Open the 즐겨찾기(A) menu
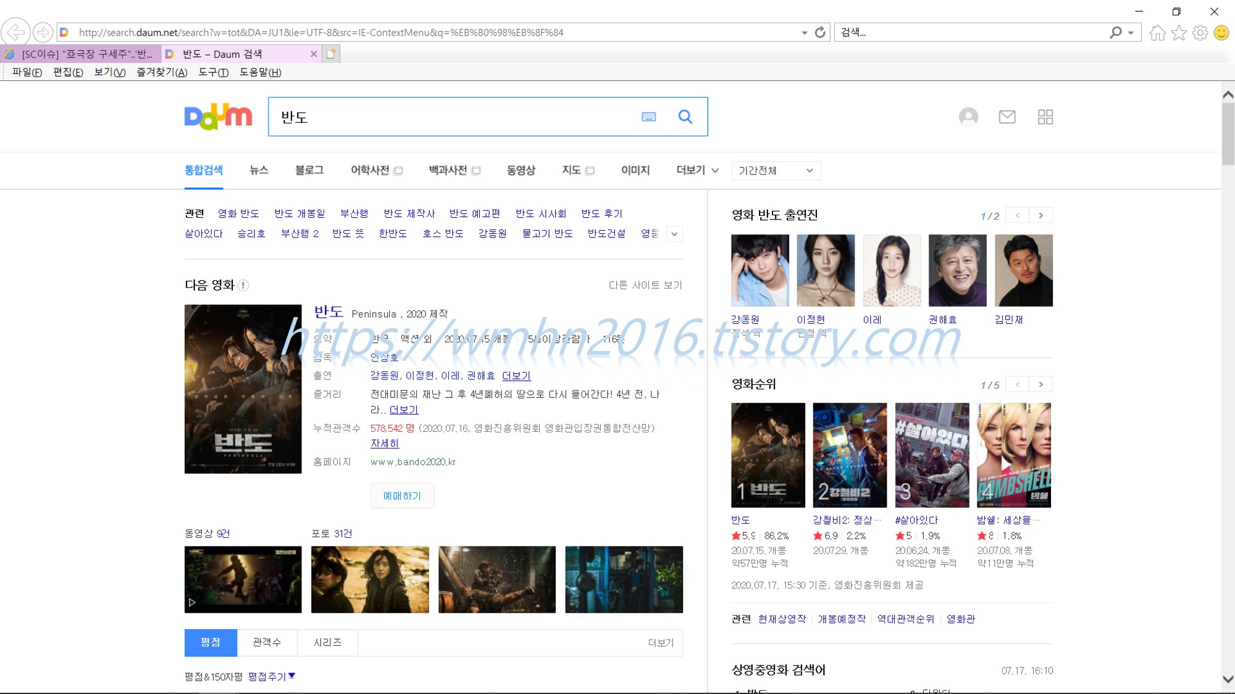The width and height of the screenshot is (1235, 694). (x=162, y=72)
